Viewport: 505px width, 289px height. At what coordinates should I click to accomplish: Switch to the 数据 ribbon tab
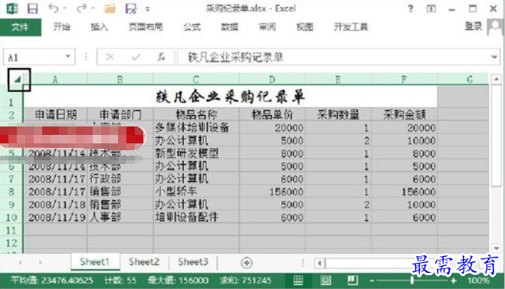pyautogui.click(x=229, y=27)
